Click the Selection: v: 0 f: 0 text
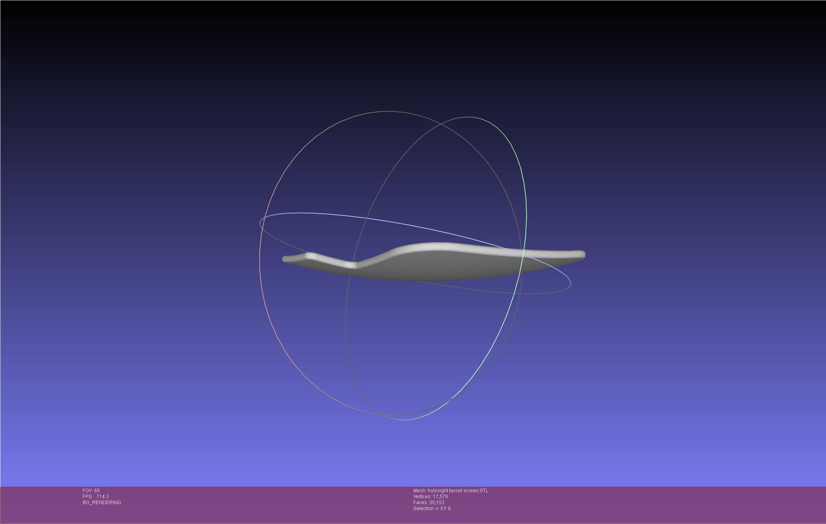 pos(432,509)
